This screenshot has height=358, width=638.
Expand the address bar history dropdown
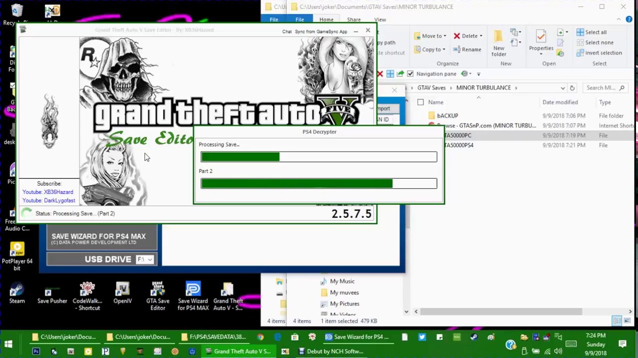[563, 88]
